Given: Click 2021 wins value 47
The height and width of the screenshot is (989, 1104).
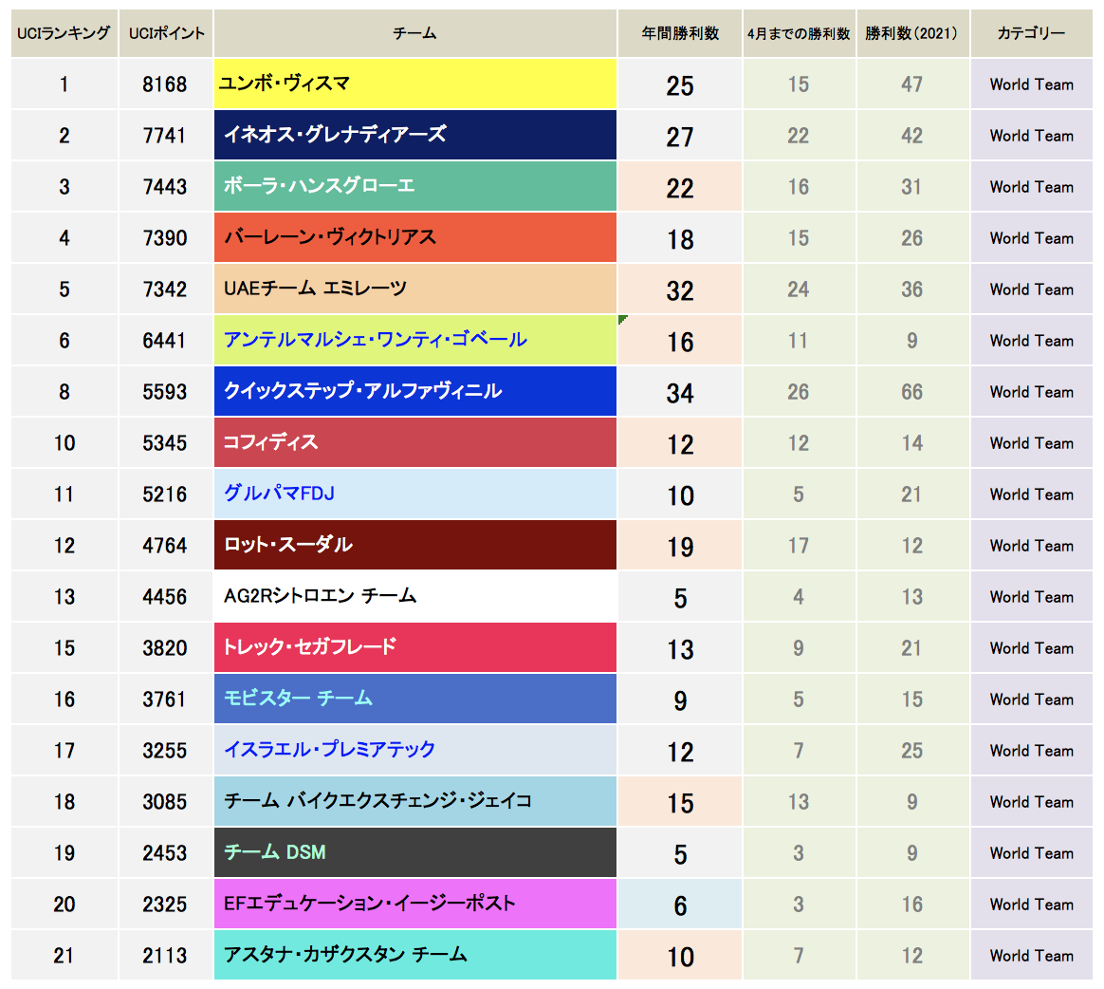Looking at the screenshot, I should [911, 84].
